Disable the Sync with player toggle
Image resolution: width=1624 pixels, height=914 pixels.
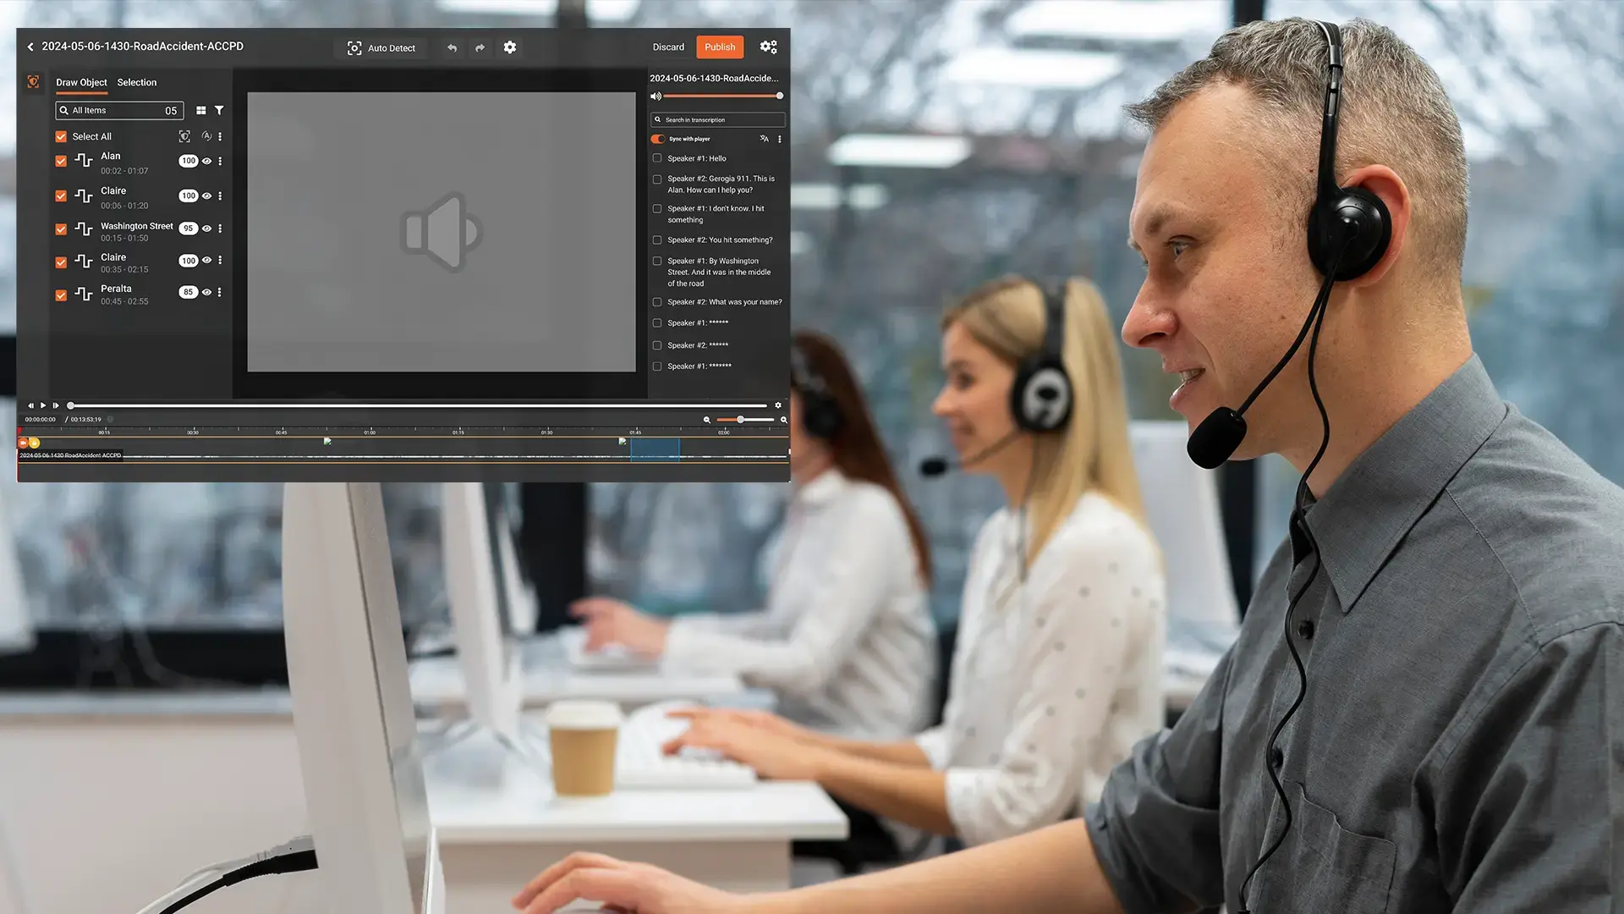tap(657, 139)
